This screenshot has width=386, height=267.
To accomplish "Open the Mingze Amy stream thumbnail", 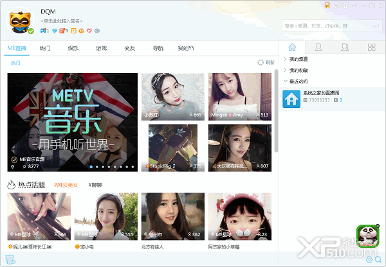I will (240, 97).
